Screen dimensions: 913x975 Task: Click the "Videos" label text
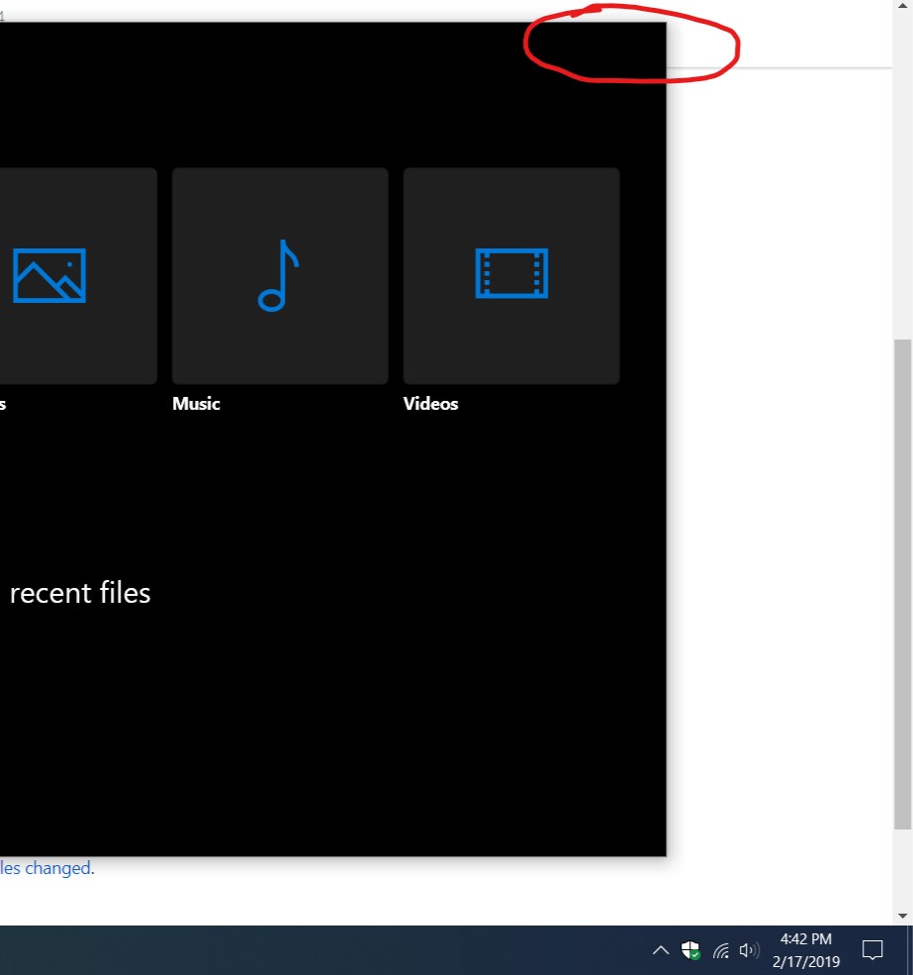[430, 404]
